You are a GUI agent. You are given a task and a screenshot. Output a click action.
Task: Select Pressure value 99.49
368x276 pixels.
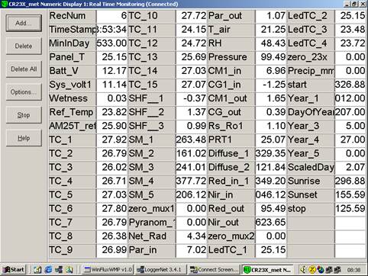(x=271, y=57)
